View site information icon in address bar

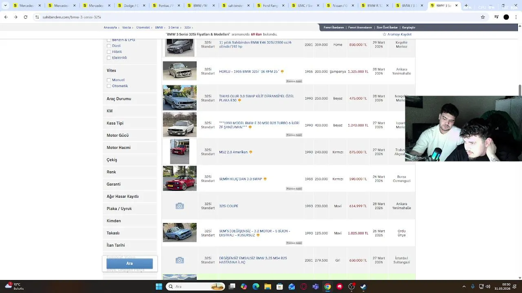tap(37, 17)
